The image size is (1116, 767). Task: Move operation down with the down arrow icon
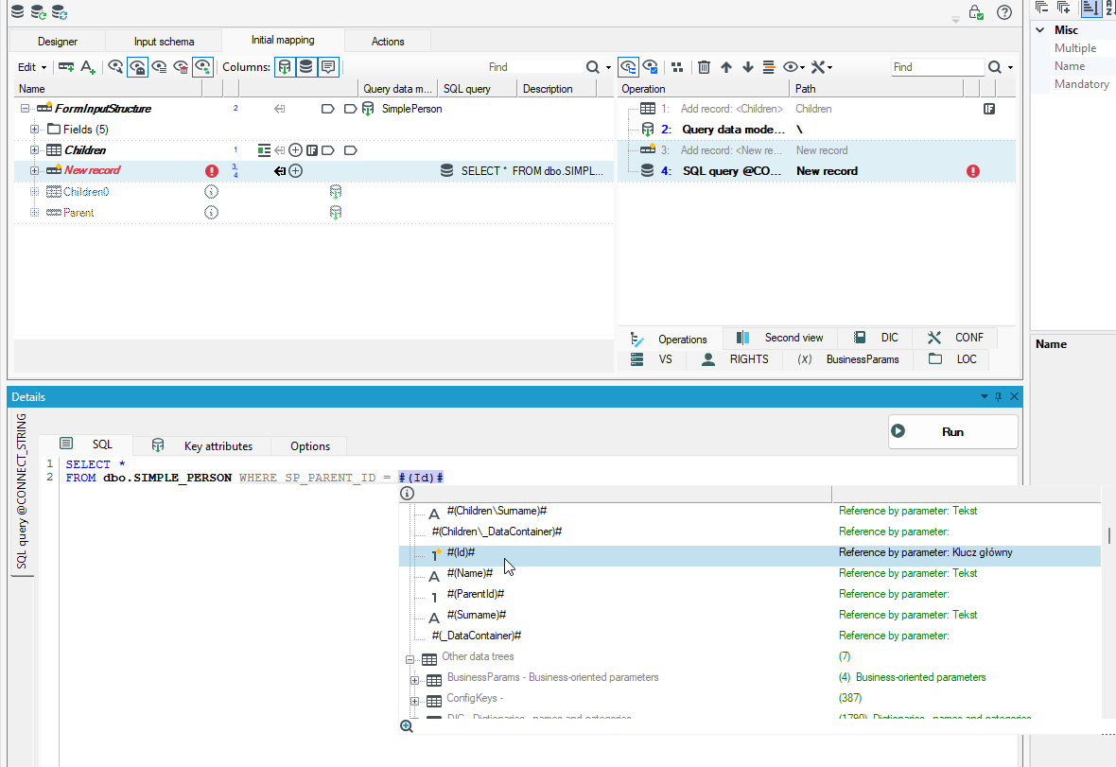coord(747,67)
